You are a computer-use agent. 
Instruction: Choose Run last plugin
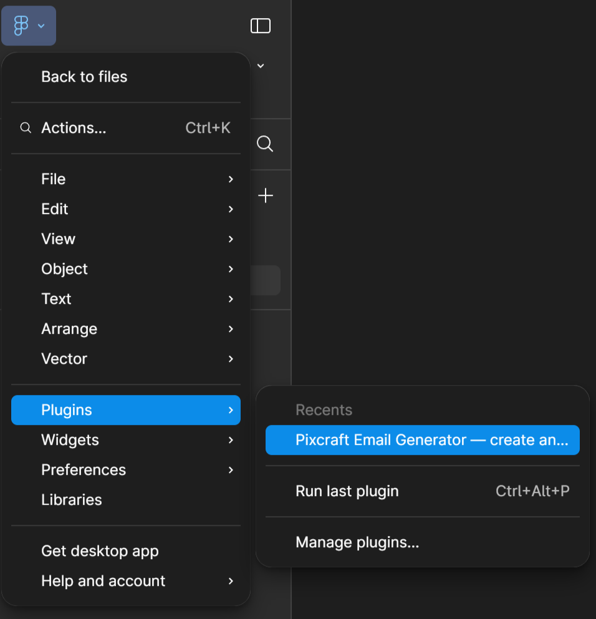[x=347, y=491]
